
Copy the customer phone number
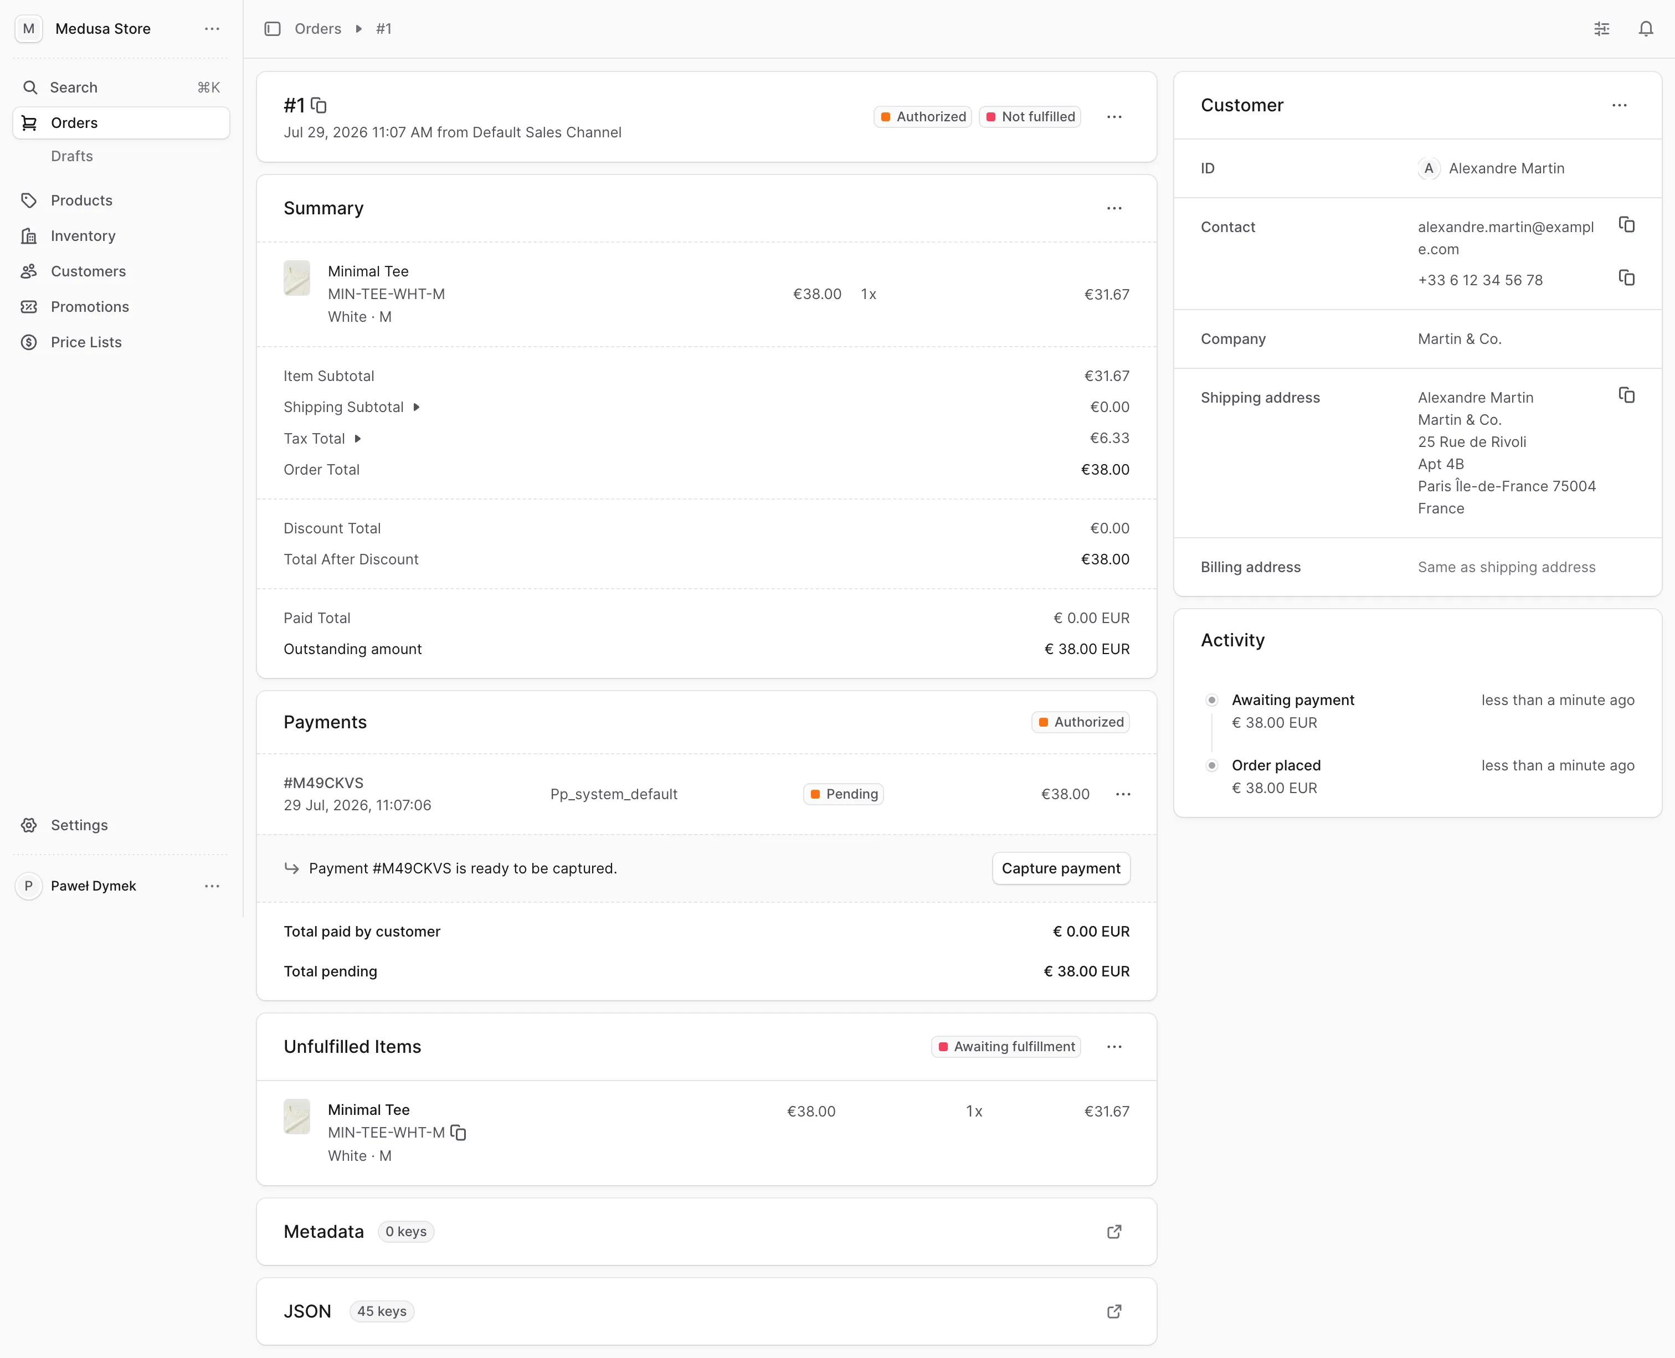(x=1626, y=279)
